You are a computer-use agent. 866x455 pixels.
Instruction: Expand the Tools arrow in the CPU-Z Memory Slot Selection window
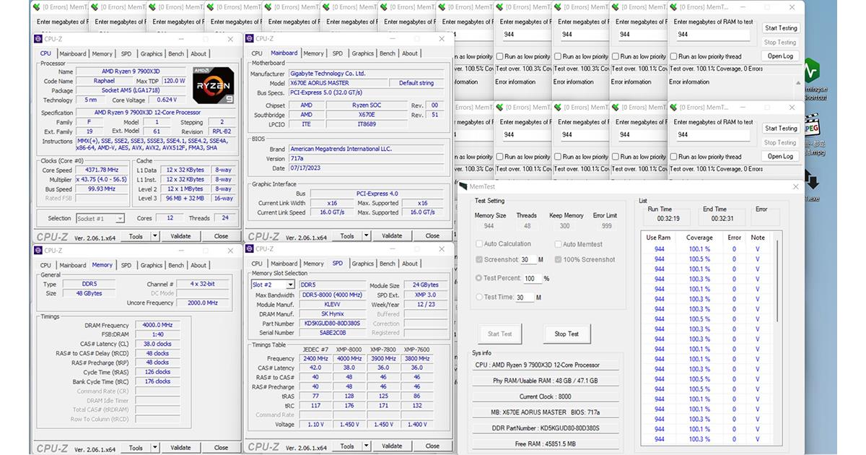click(x=366, y=446)
